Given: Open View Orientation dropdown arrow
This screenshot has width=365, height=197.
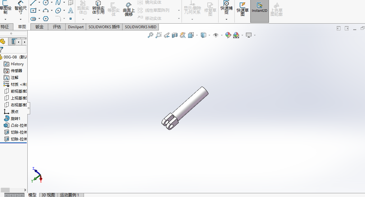Looking at the screenshot, I should coord(197,35).
